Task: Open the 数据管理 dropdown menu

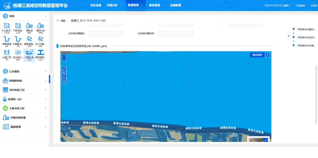Action: 135,6
